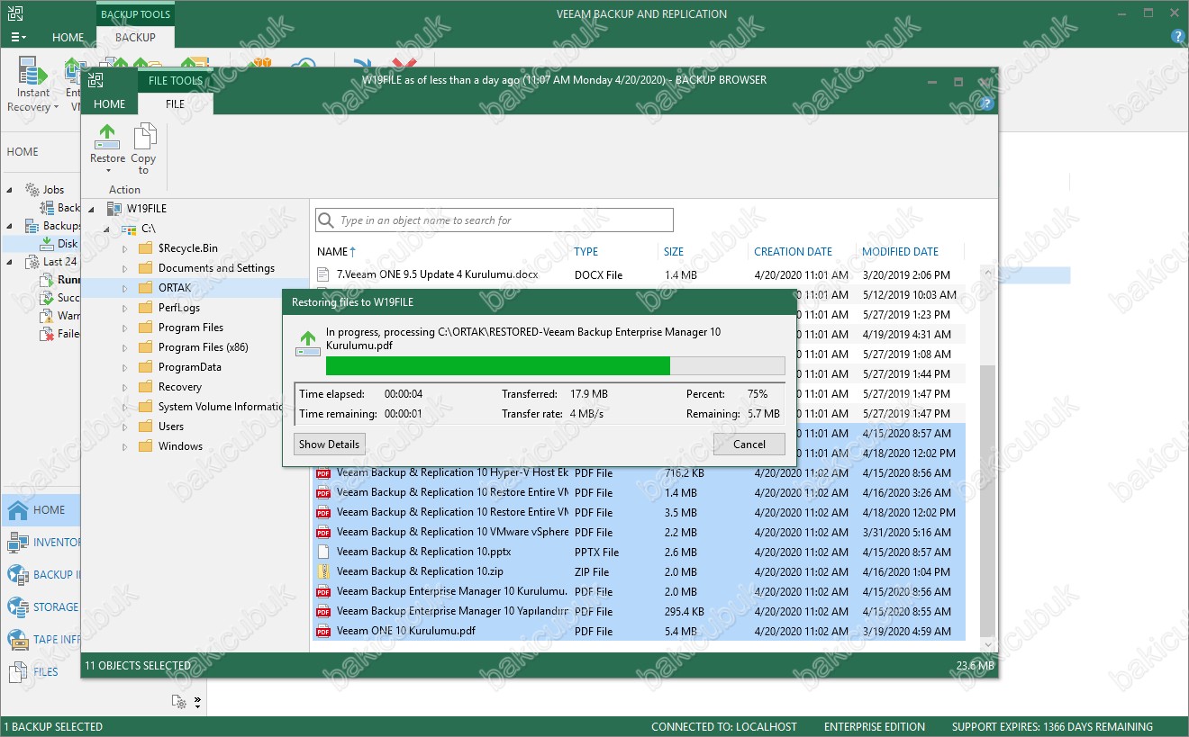
Task: Click the Tape Infrastructure navigation icon
Action: tap(18, 640)
